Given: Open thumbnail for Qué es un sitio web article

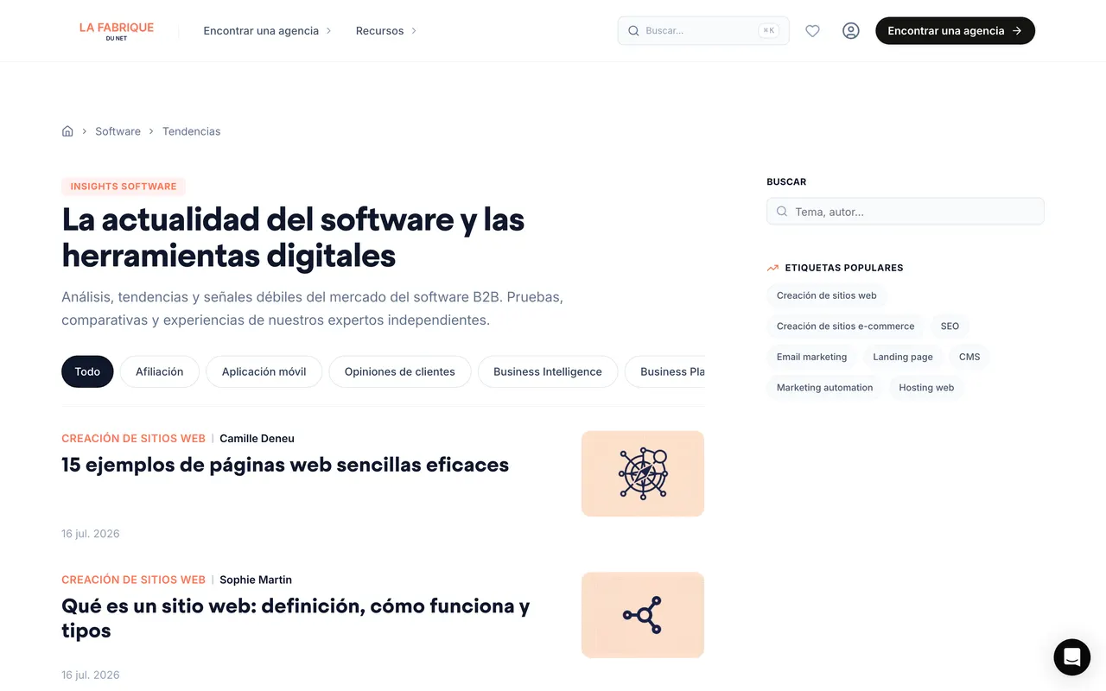Looking at the screenshot, I should click(x=643, y=615).
